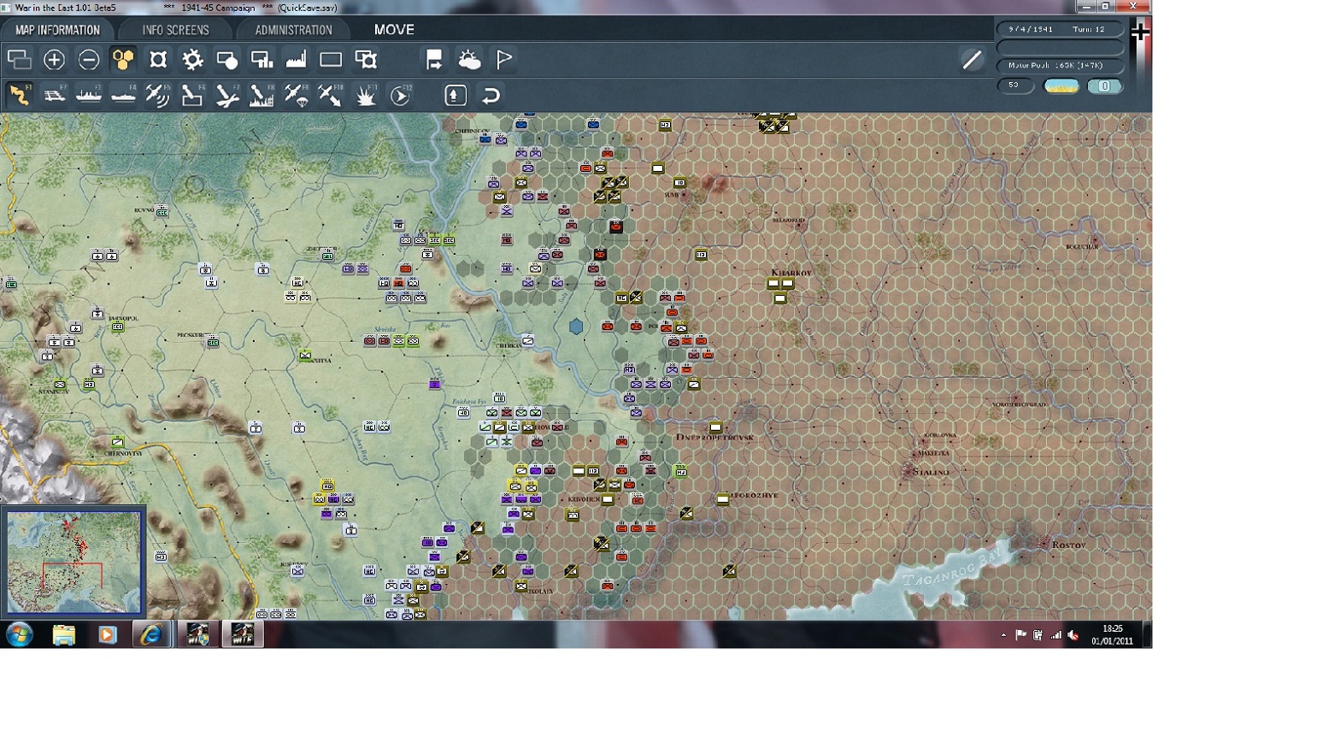
Task: Toggle the square bracket map overlay icon
Action: pyautogui.click(x=158, y=60)
